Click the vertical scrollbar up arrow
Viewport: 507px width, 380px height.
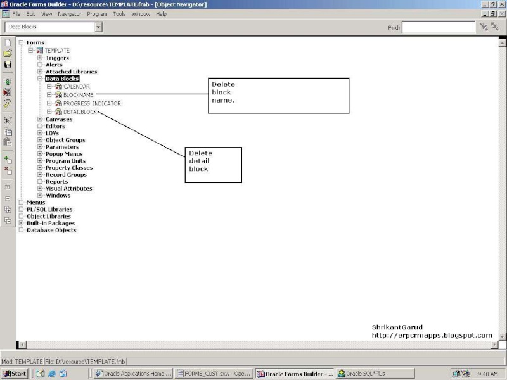tap(502, 43)
